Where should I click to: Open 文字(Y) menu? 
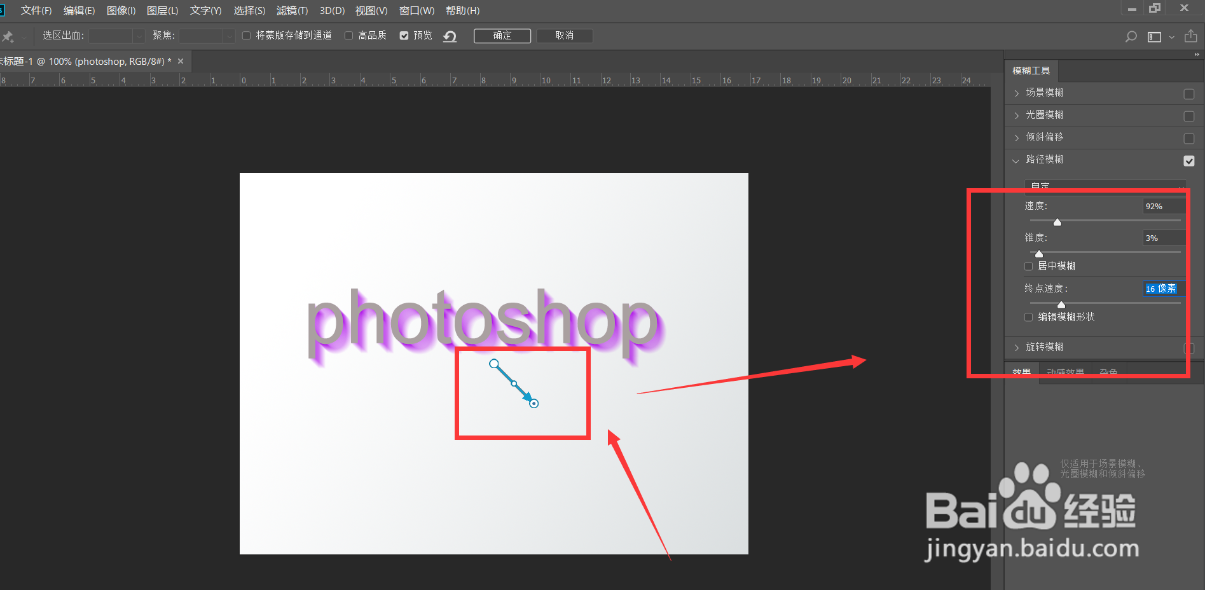(x=205, y=11)
